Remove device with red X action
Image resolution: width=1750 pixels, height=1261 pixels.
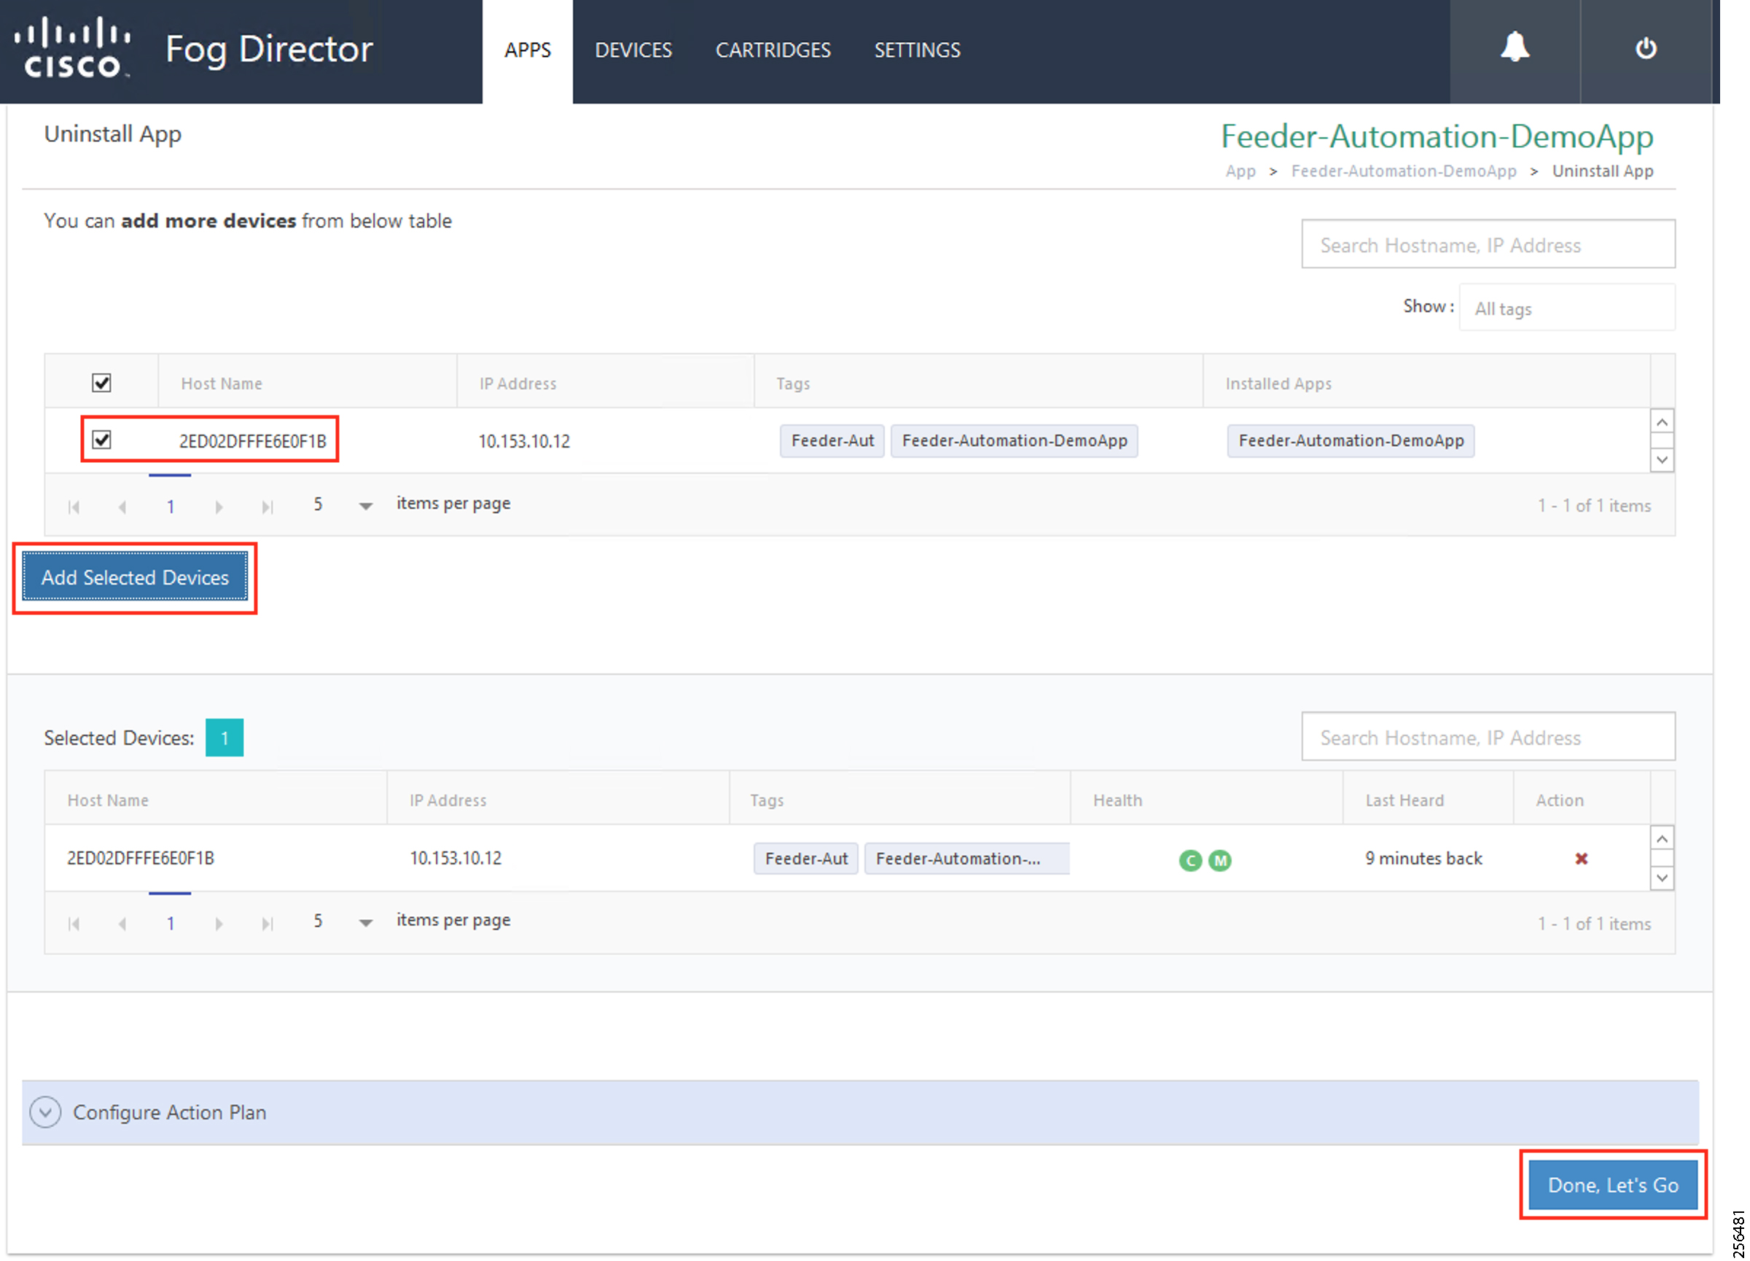click(x=1581, y=858)
